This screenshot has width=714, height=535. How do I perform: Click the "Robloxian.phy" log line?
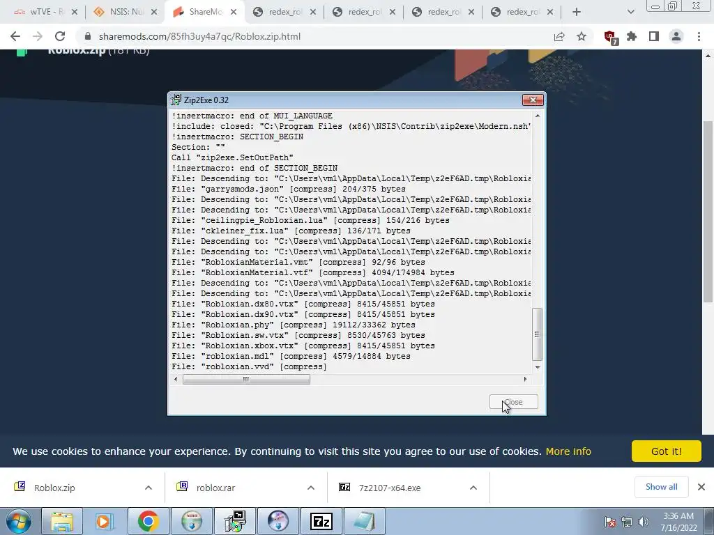tap(294, 325)
